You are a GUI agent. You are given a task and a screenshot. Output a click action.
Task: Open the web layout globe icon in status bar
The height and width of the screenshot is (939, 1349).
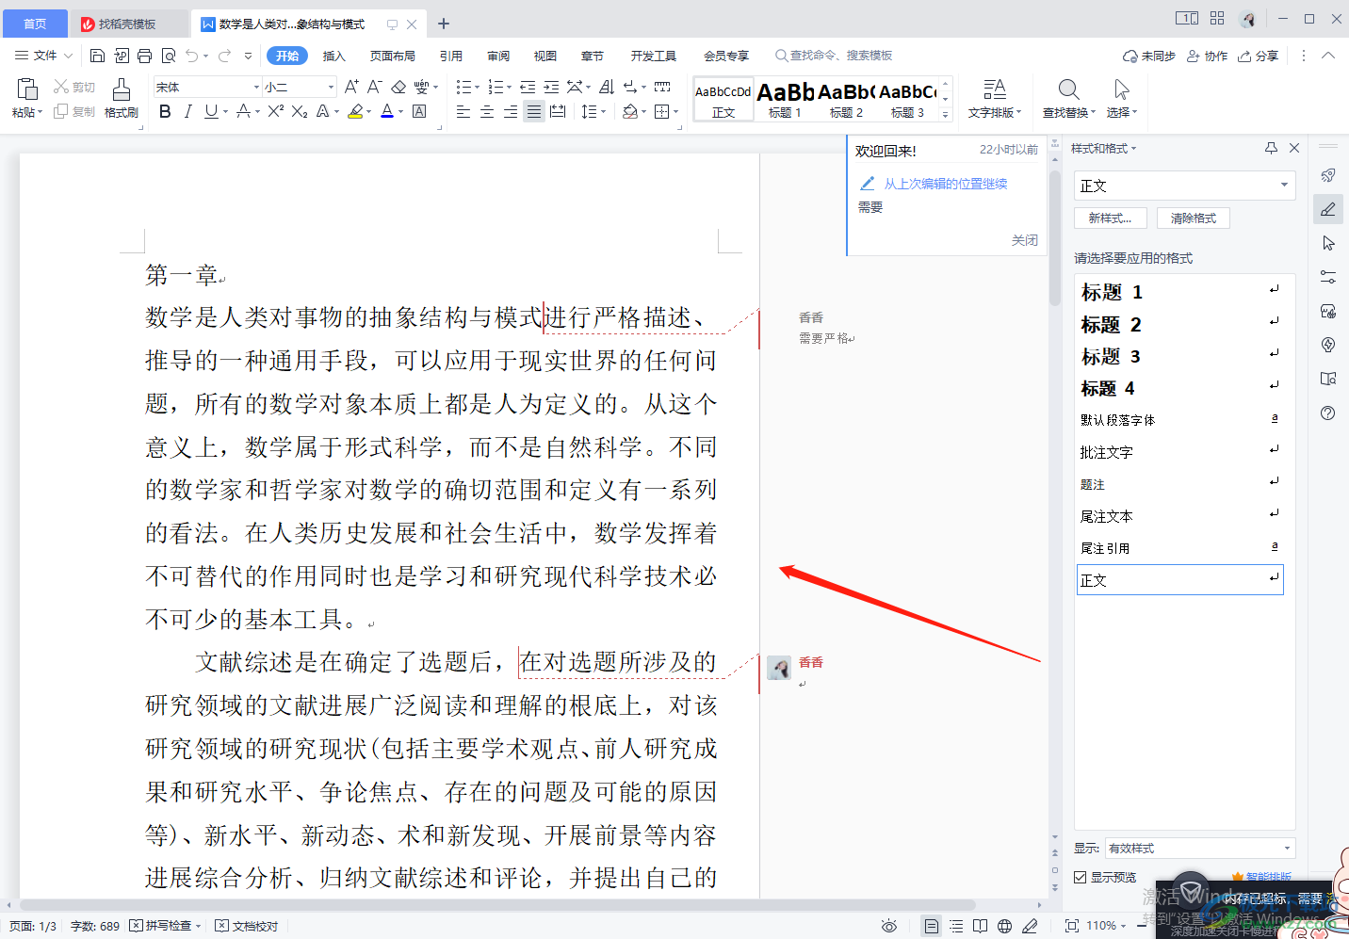coord(1005,926)
